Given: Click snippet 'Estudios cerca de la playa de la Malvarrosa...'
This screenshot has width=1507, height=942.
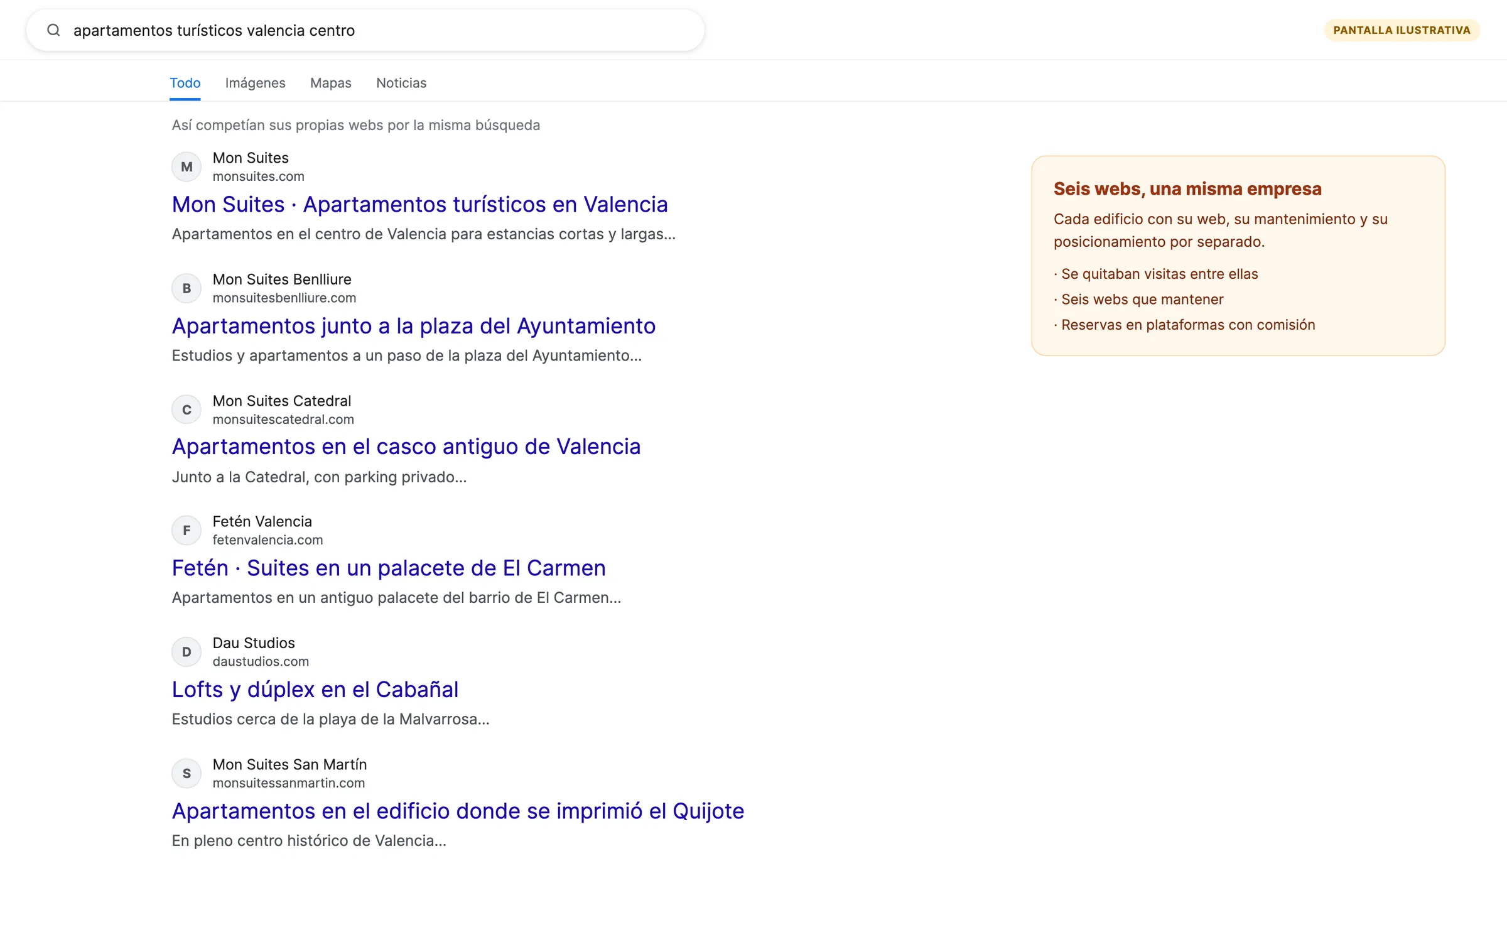Looking at the screenshot, I should (x=330, y=719).
